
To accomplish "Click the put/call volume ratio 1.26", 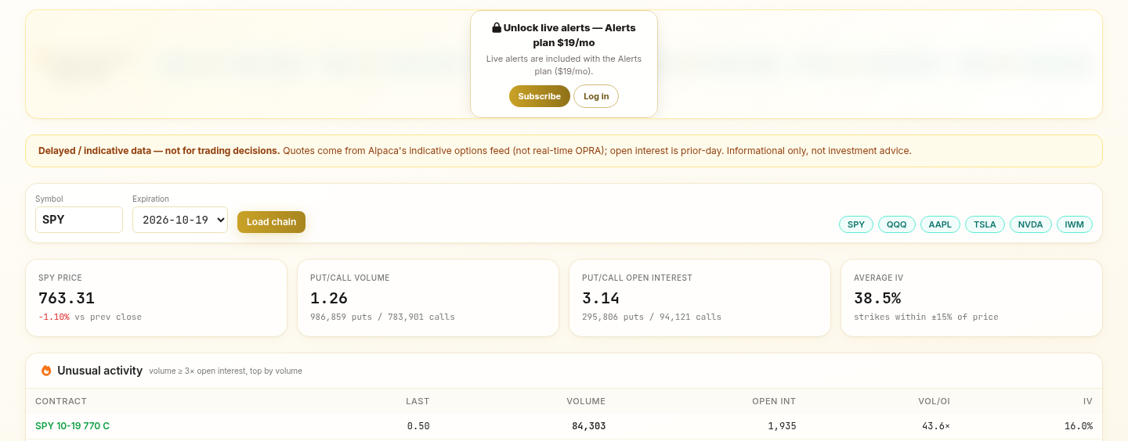I will (x=329, y=298).
